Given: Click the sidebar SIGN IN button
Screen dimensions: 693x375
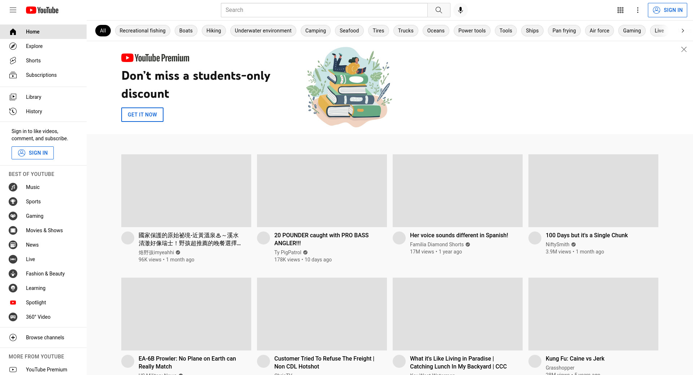Looking at the screenshot, I should [32, 153].
